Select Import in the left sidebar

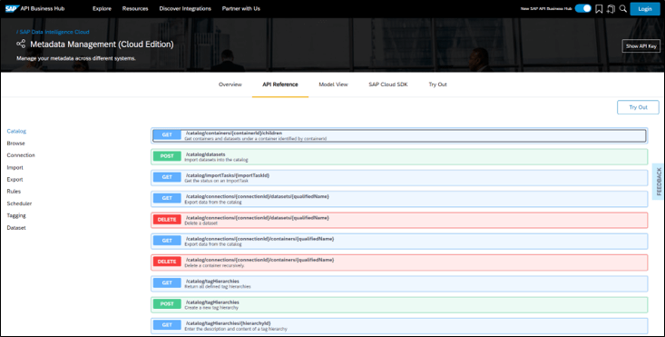pyautogui.click(x=15, y=168)
